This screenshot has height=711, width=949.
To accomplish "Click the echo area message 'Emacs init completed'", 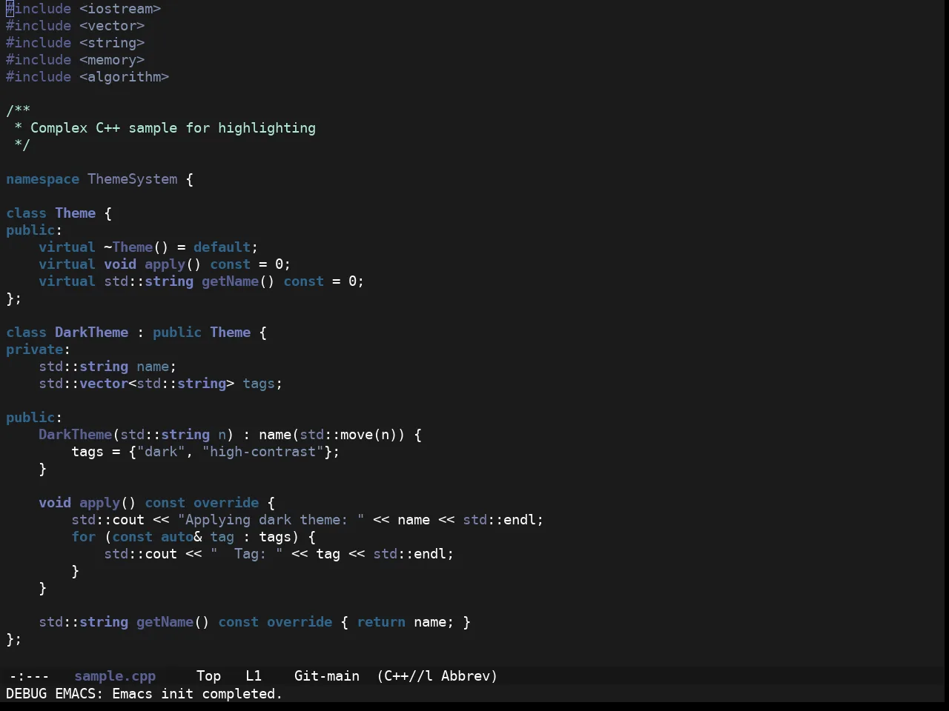I will (197, 694).
